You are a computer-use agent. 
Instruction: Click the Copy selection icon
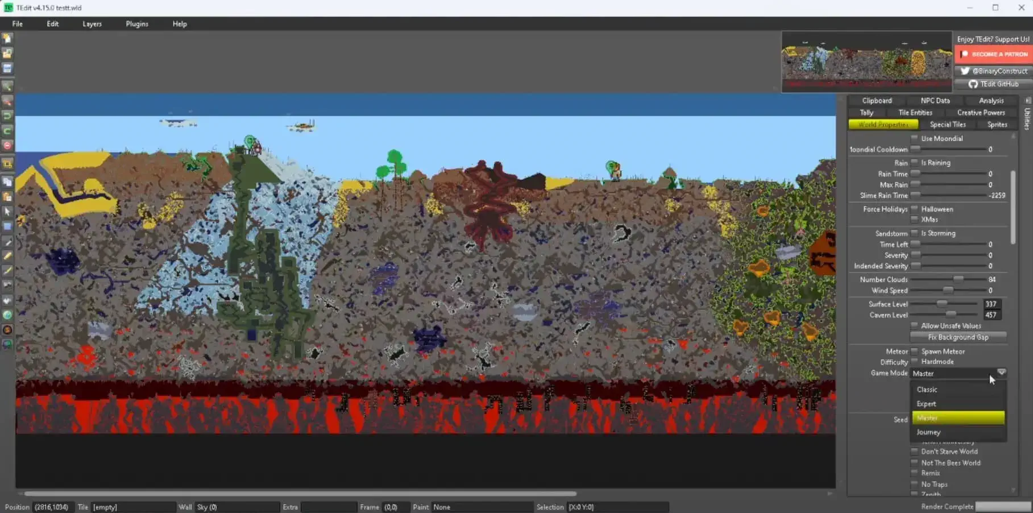pyautogui.click(x=7, y=182)
